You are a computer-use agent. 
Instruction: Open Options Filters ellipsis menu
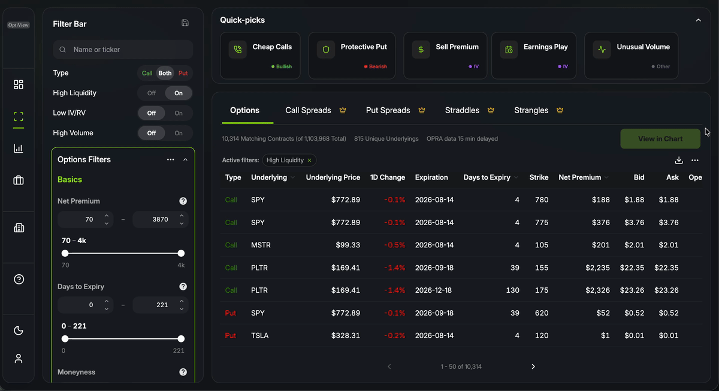pyautogui.click(x=171, y=160)
